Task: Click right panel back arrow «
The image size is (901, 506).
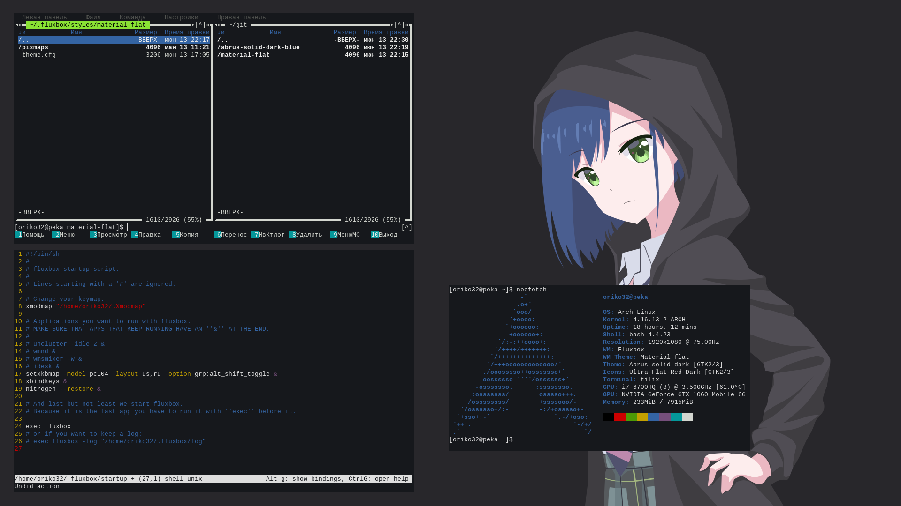Action: click(x=219, y=25)
